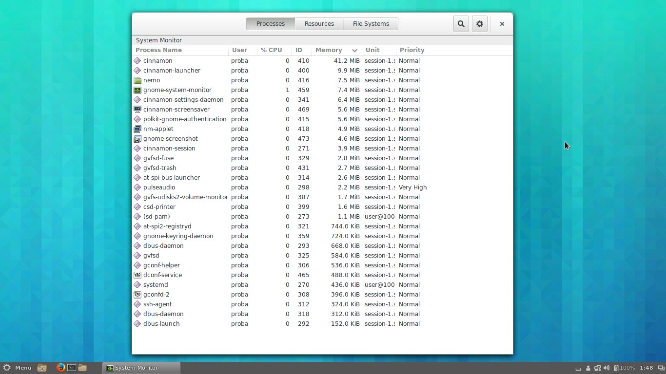This screenshot has height=374, width=666.
Task: Click the search magnifier button
Action: point(461,24)
